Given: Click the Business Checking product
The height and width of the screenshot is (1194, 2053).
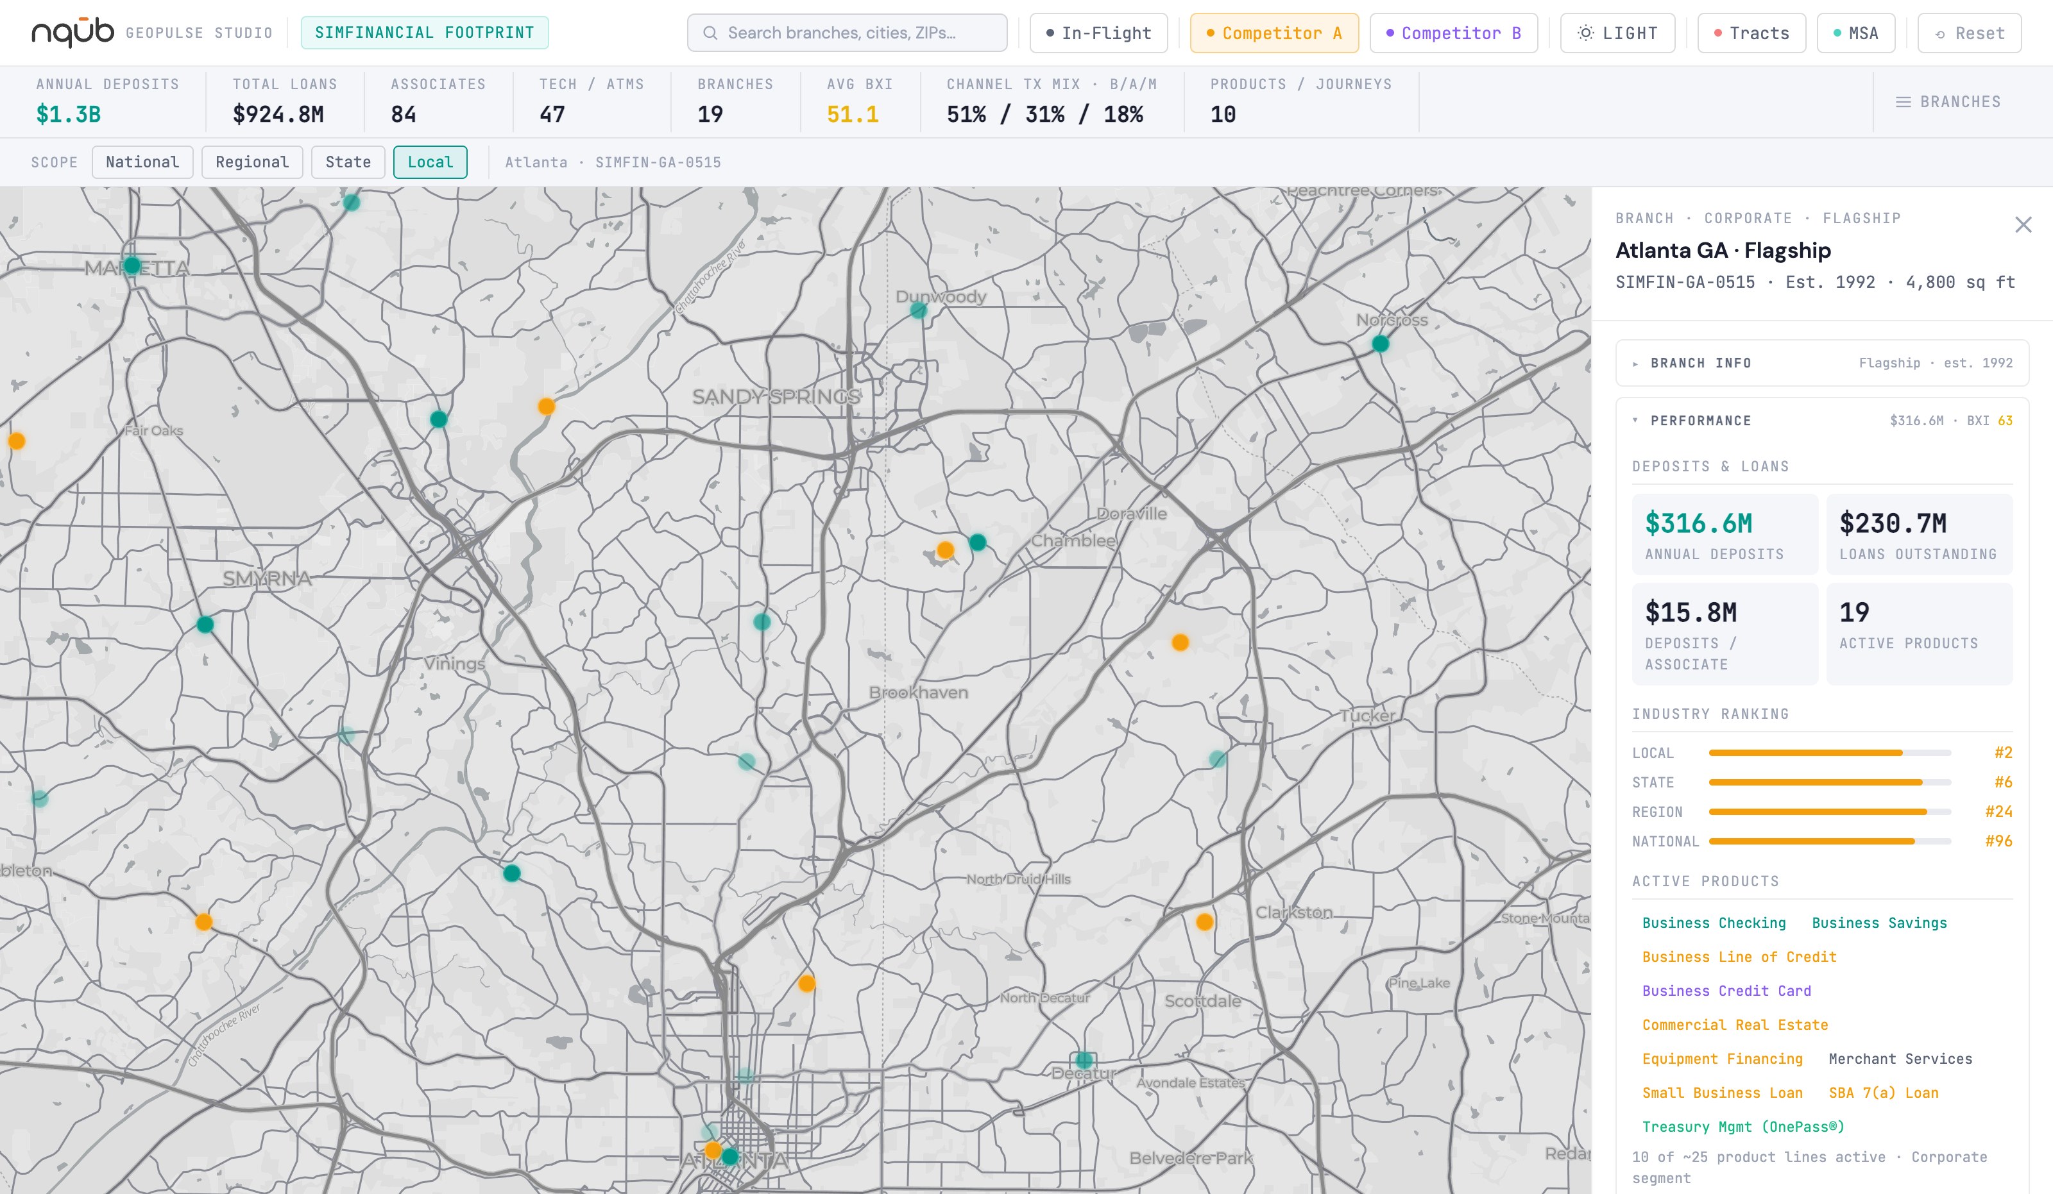Looking at the screenshot, I should [x=1713, y=923].
